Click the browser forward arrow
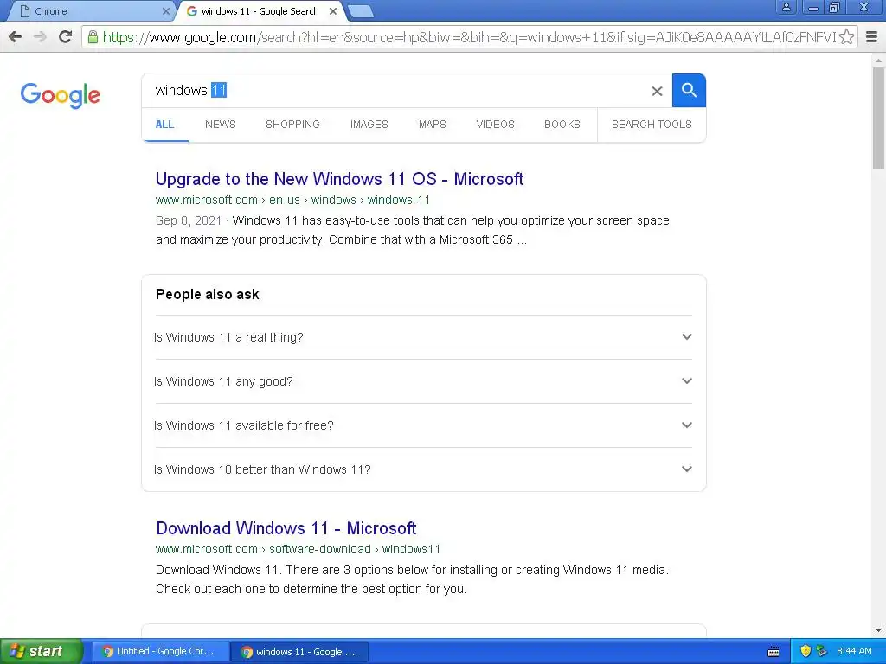Screen dimensions: 886x664 [40, 37]
